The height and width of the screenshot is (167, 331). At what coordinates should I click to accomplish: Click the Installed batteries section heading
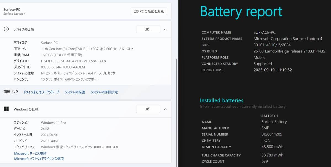[x=221, y=100]
